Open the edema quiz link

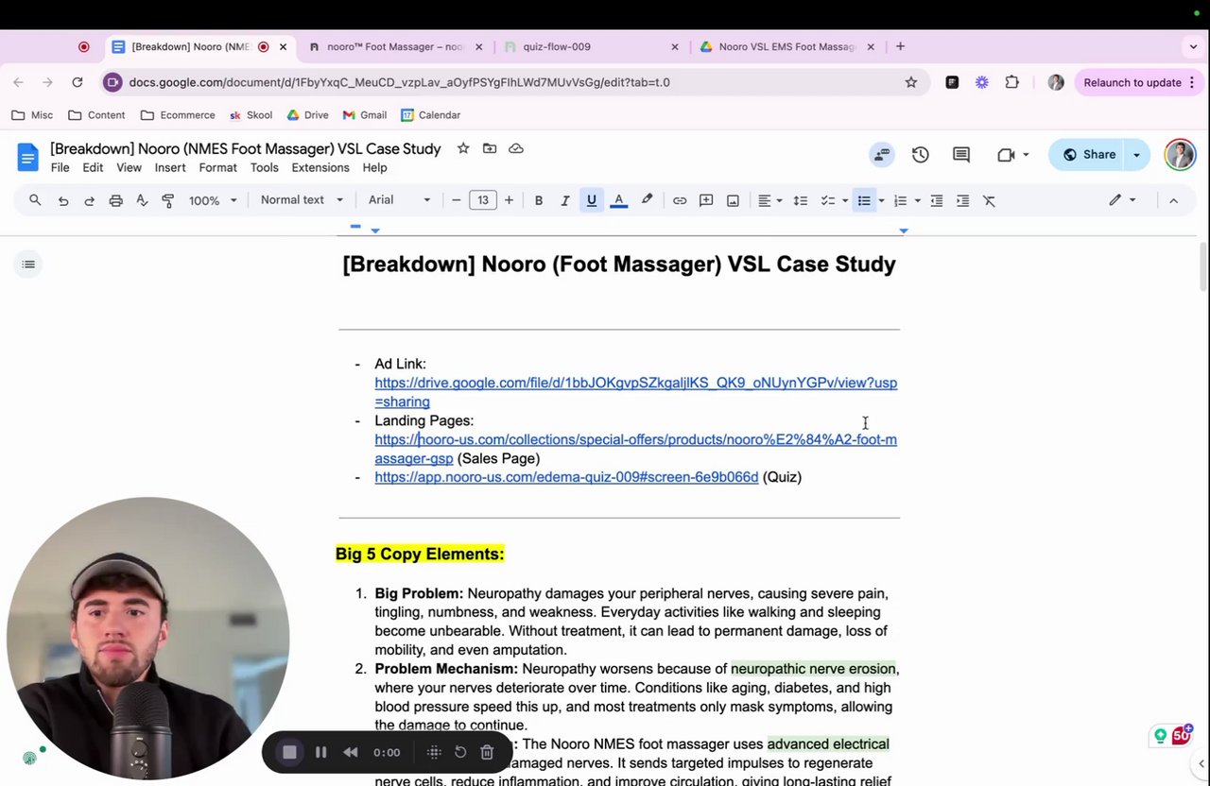pyautogui.click(x=566, y=477)
